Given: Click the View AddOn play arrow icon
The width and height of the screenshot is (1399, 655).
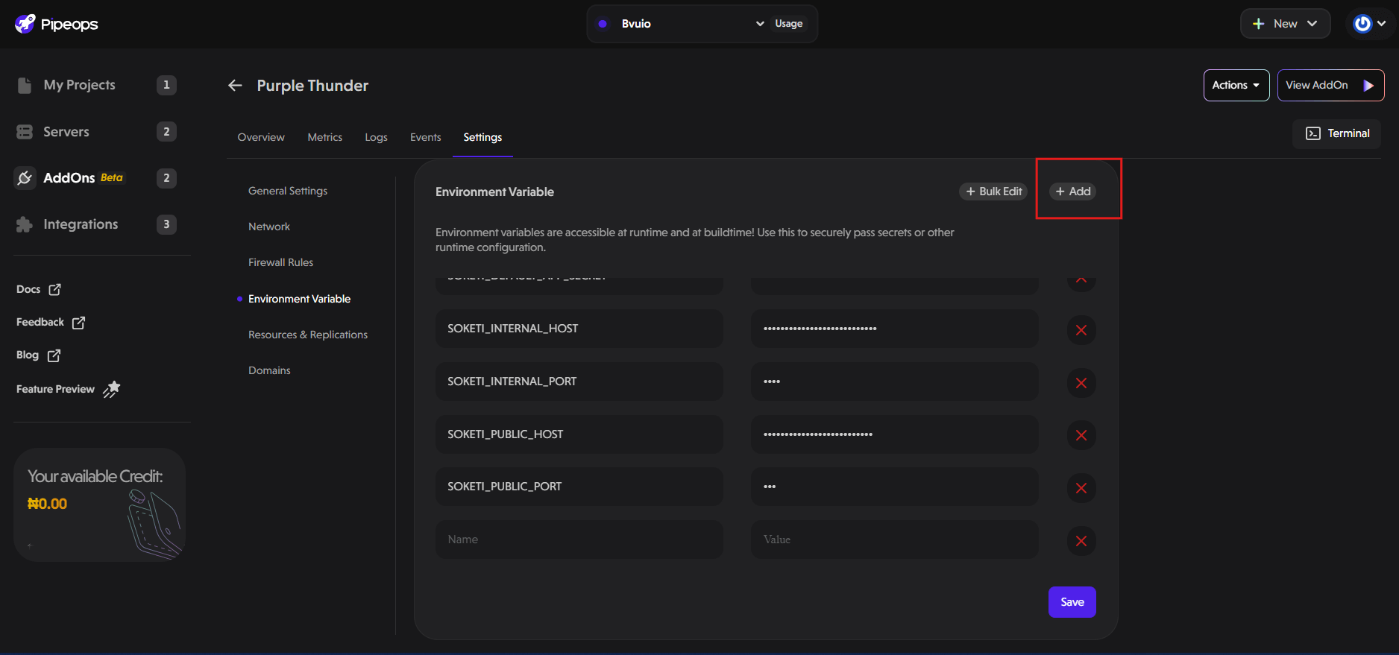Looking at the screenshot, I should click(1368, 86).
